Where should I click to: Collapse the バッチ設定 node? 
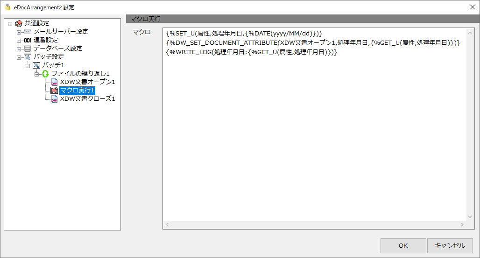click(x=19, y=57)
